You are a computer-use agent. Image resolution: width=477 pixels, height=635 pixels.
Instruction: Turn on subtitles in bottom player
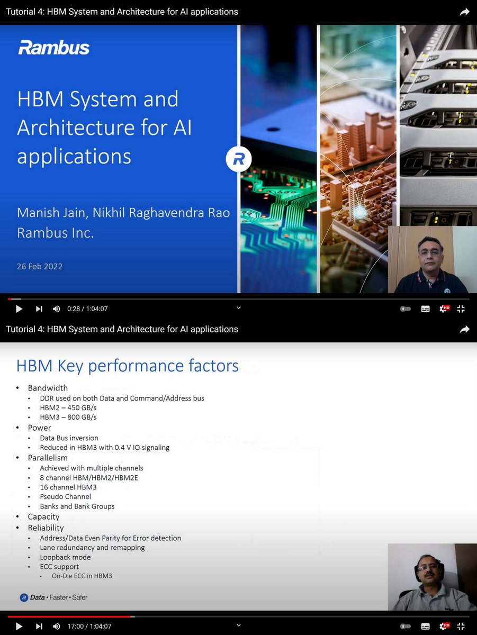(x=425, y=626)
